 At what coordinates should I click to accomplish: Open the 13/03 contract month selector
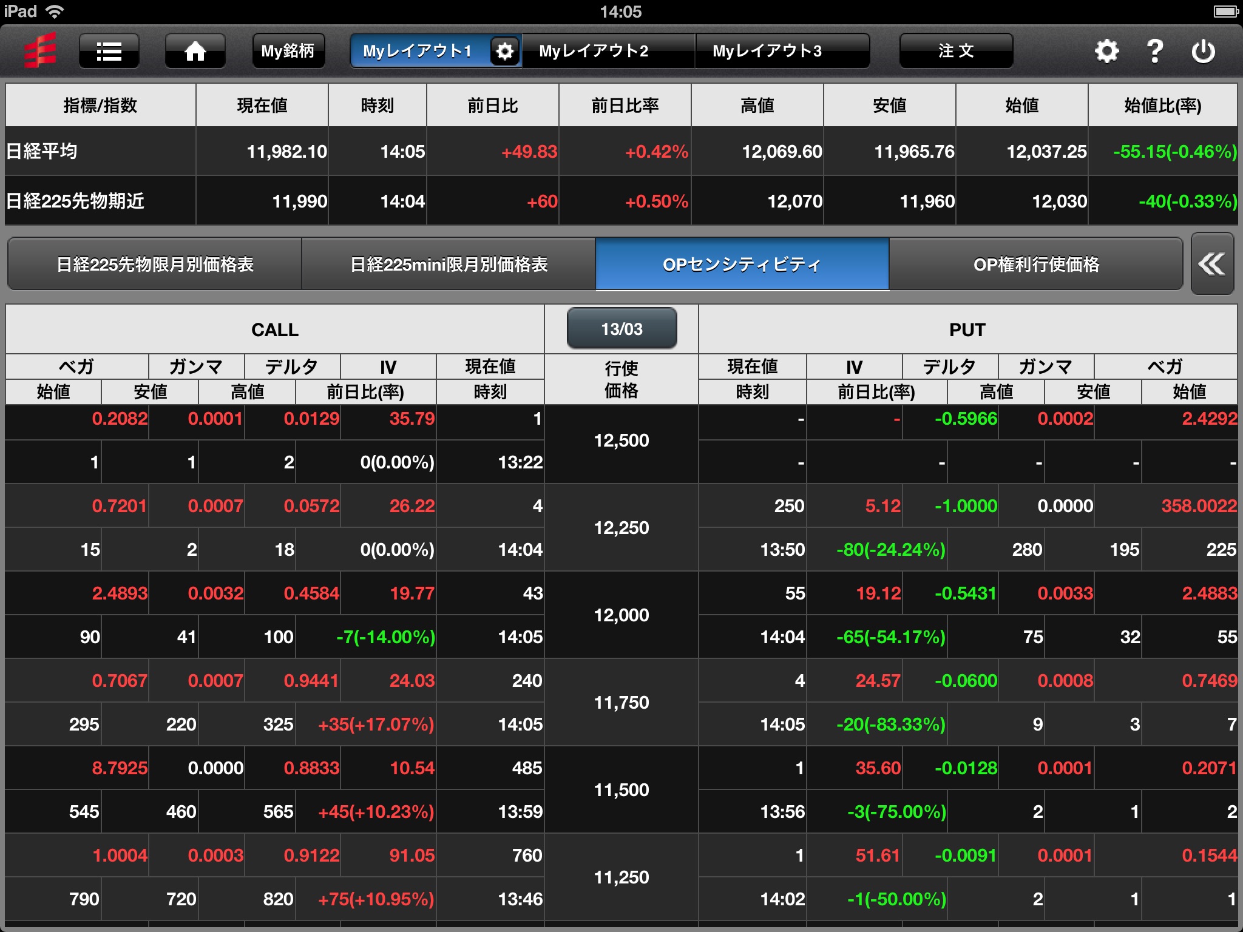tap(621, 328)
